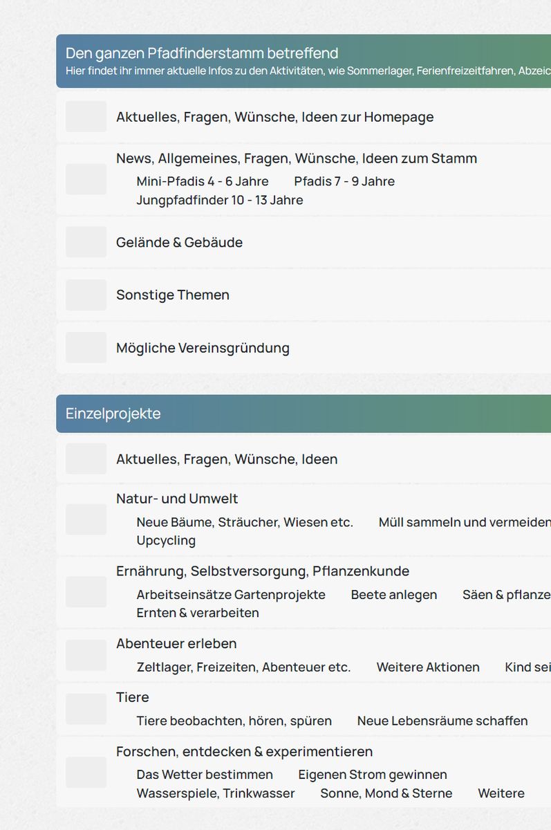Open Aktuelles, Fragen, Wünsche, Ideen zur Homepage
551x830 pixels.
274,117
